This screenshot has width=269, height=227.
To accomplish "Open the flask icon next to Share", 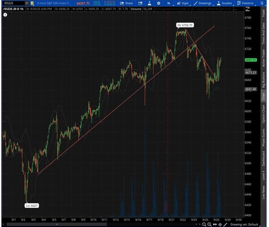I will (x=149, y=3).
